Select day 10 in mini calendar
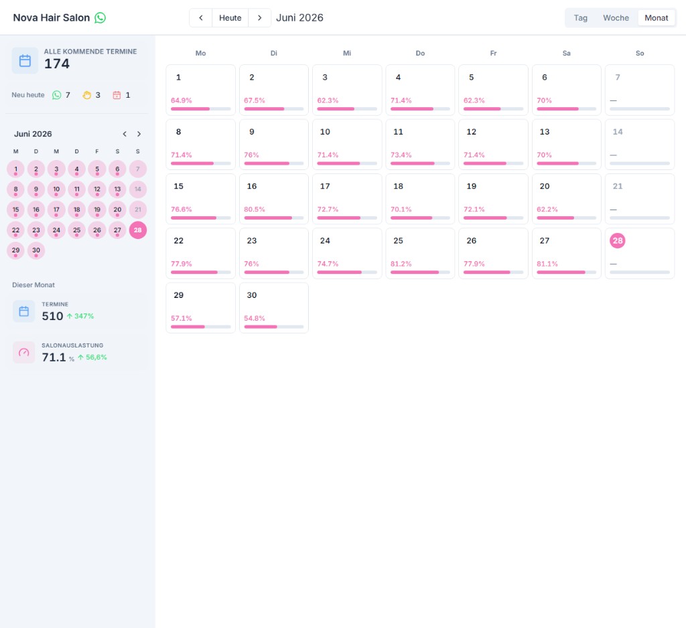Screen dimensions: 686x628 [x=56, y=189]
